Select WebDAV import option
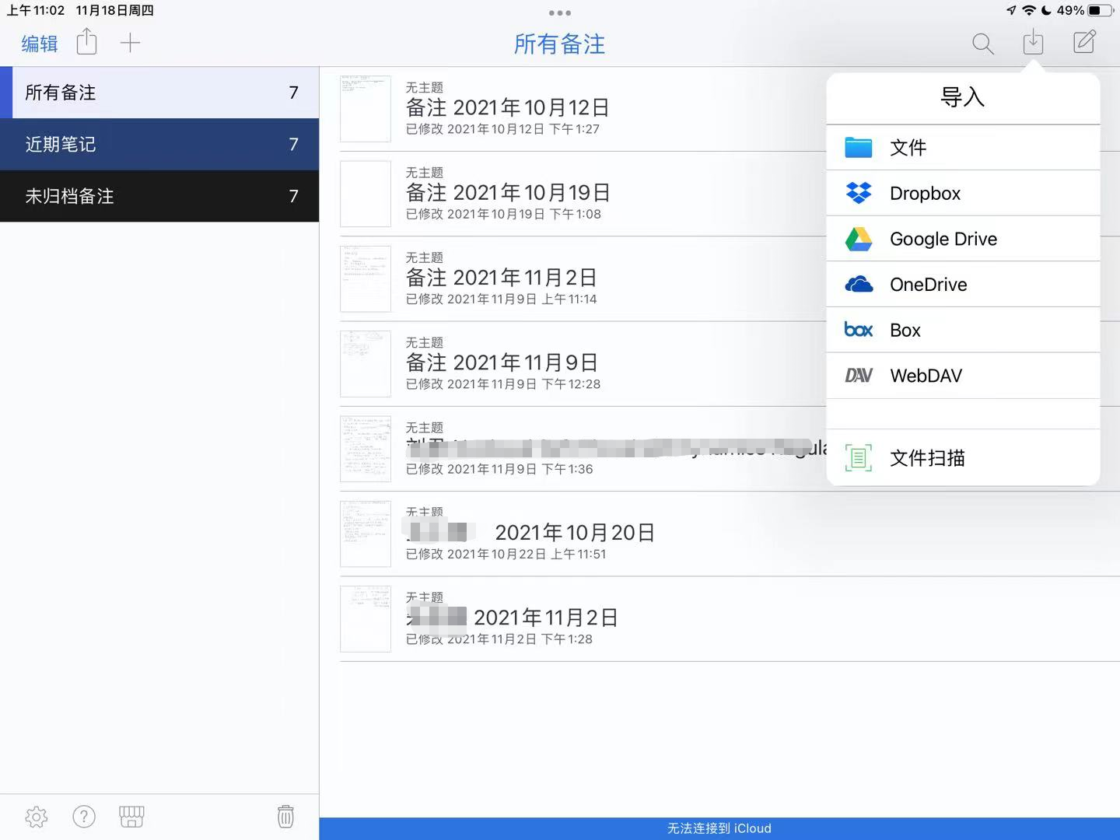Screen dimensions: 1120x840 coord(963,376)
